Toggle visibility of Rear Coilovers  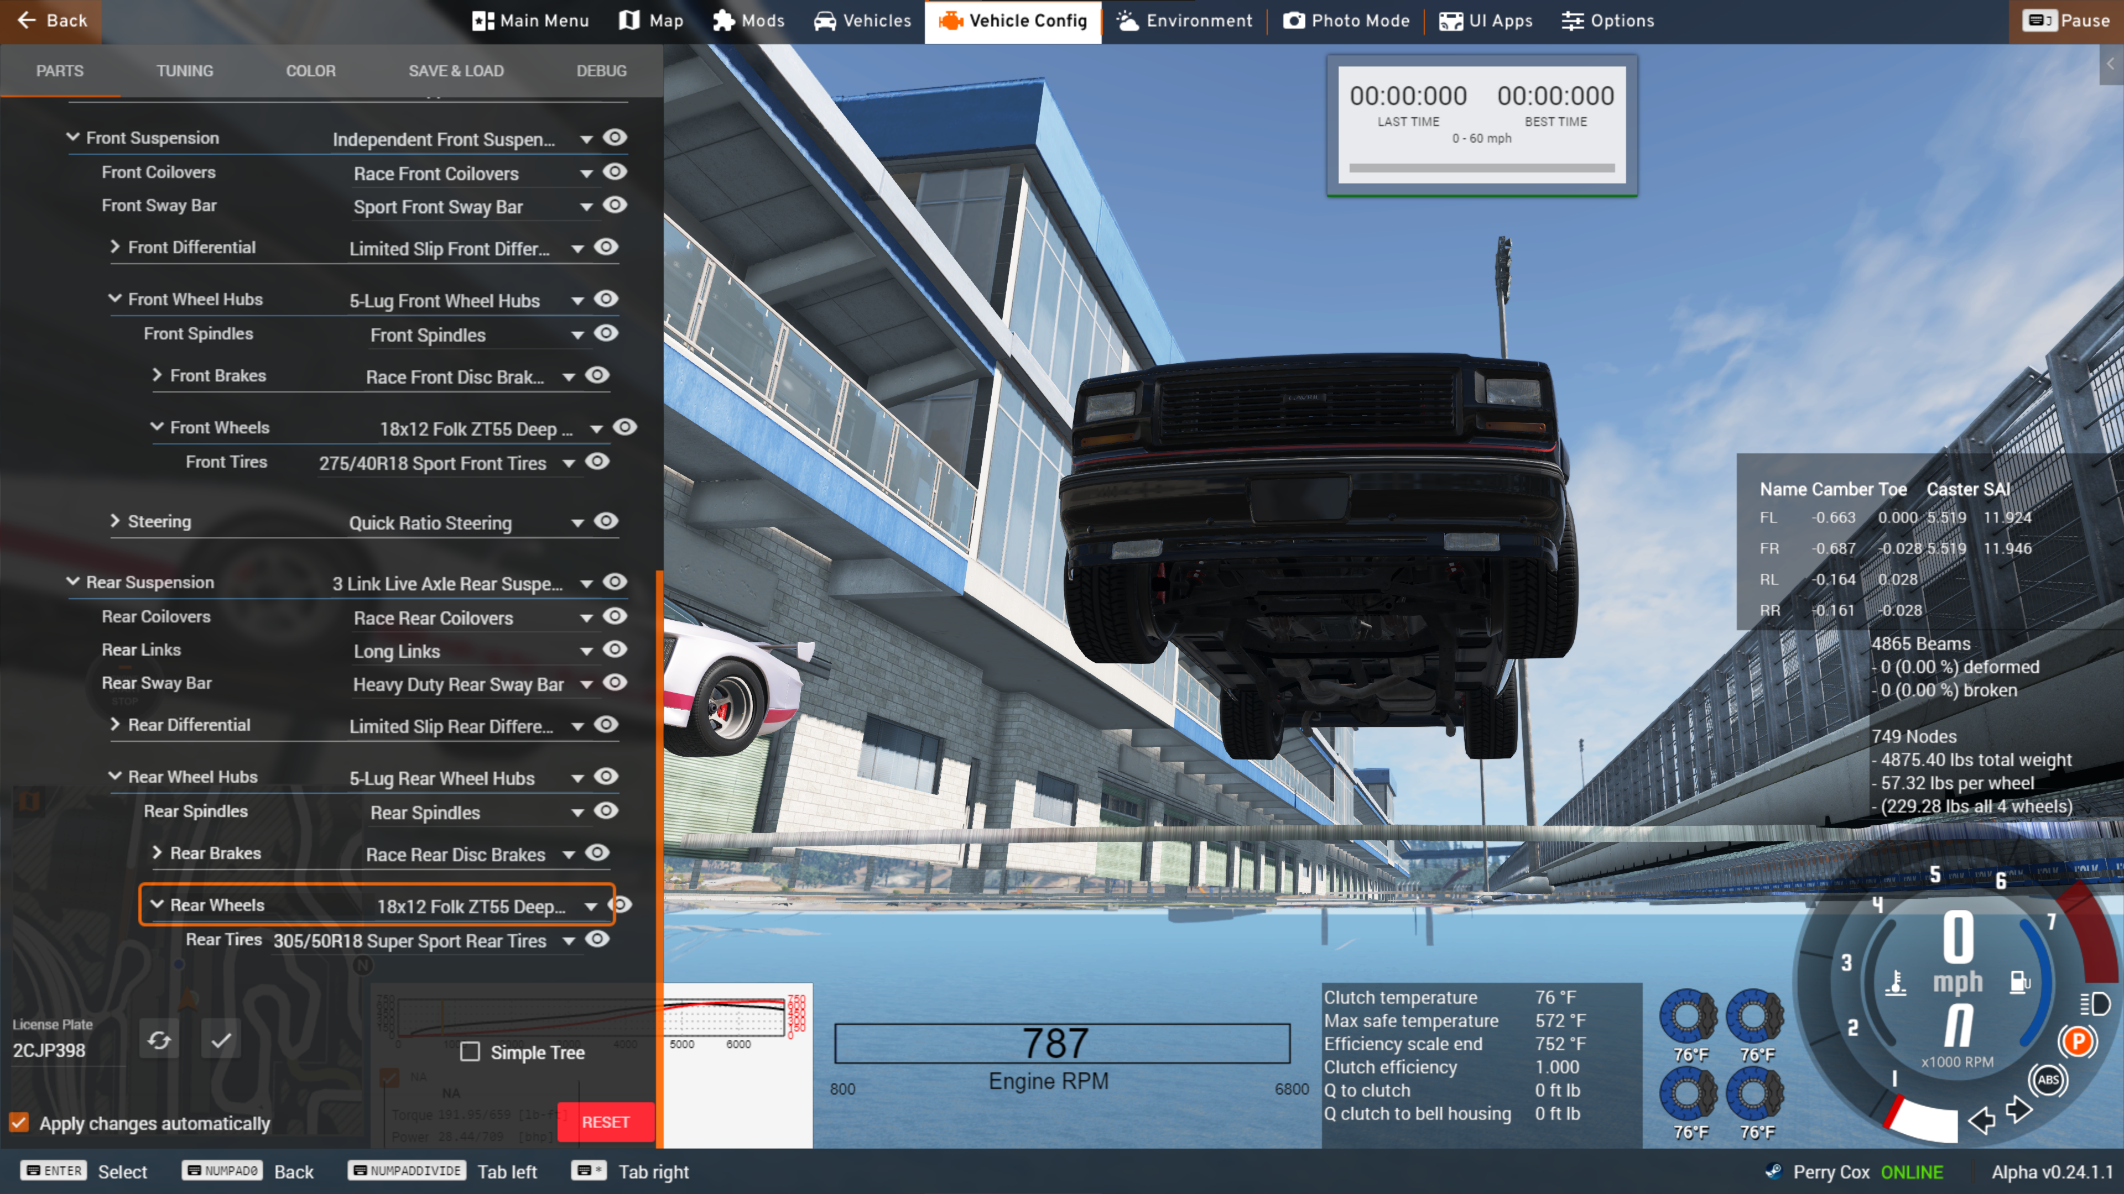615,616
